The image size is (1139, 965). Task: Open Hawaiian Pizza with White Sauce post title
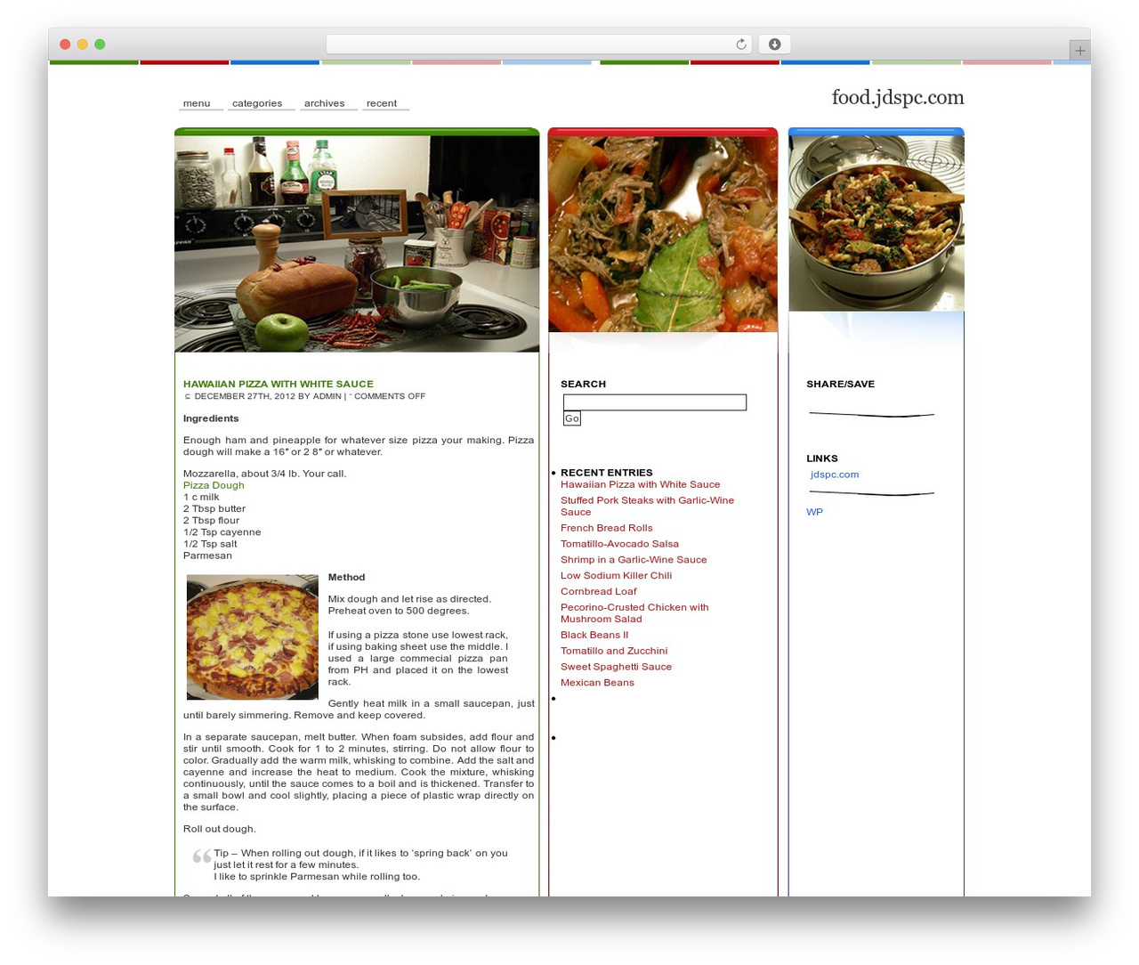(279, 384)
